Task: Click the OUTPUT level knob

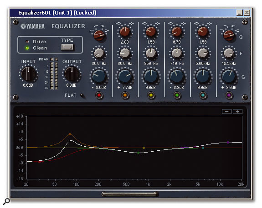Action: 72,74
